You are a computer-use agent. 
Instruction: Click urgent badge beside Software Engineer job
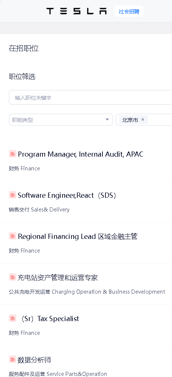click(x=13, y=195)
